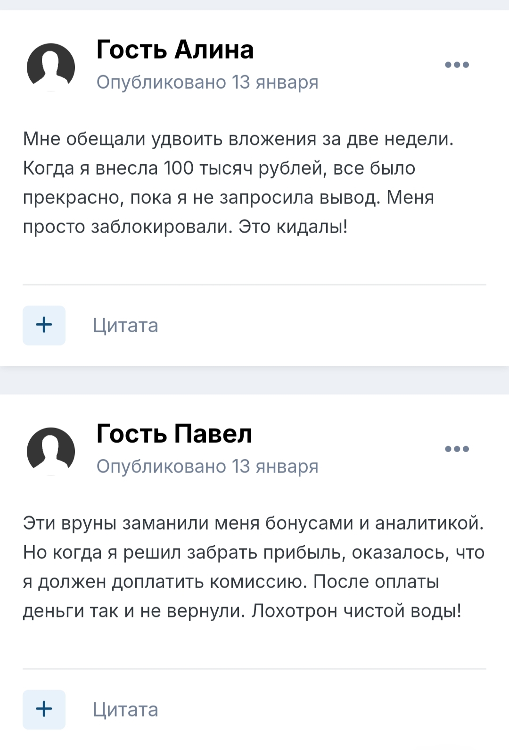
Task: Toggle the plus multi-quote under Алина's post
Action: 44,325
